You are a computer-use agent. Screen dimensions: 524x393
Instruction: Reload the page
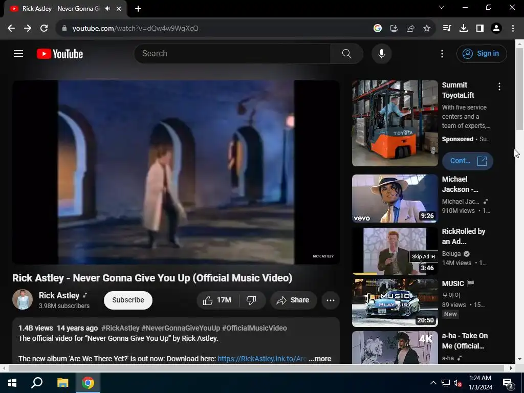(44, 29)
